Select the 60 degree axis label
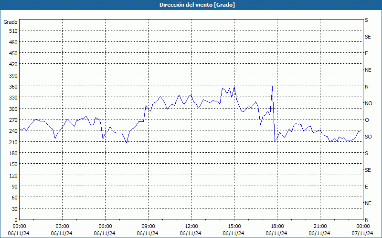The width and height of the screenshot is (382, 238). click(15, 198)
